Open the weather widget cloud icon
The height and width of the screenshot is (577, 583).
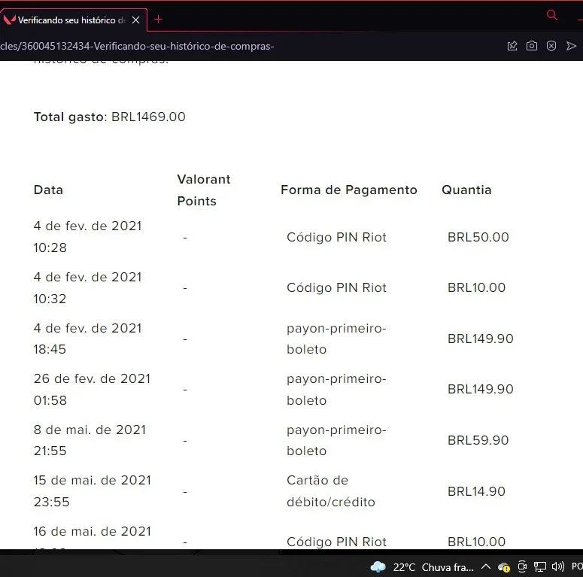tap(378, 567)
